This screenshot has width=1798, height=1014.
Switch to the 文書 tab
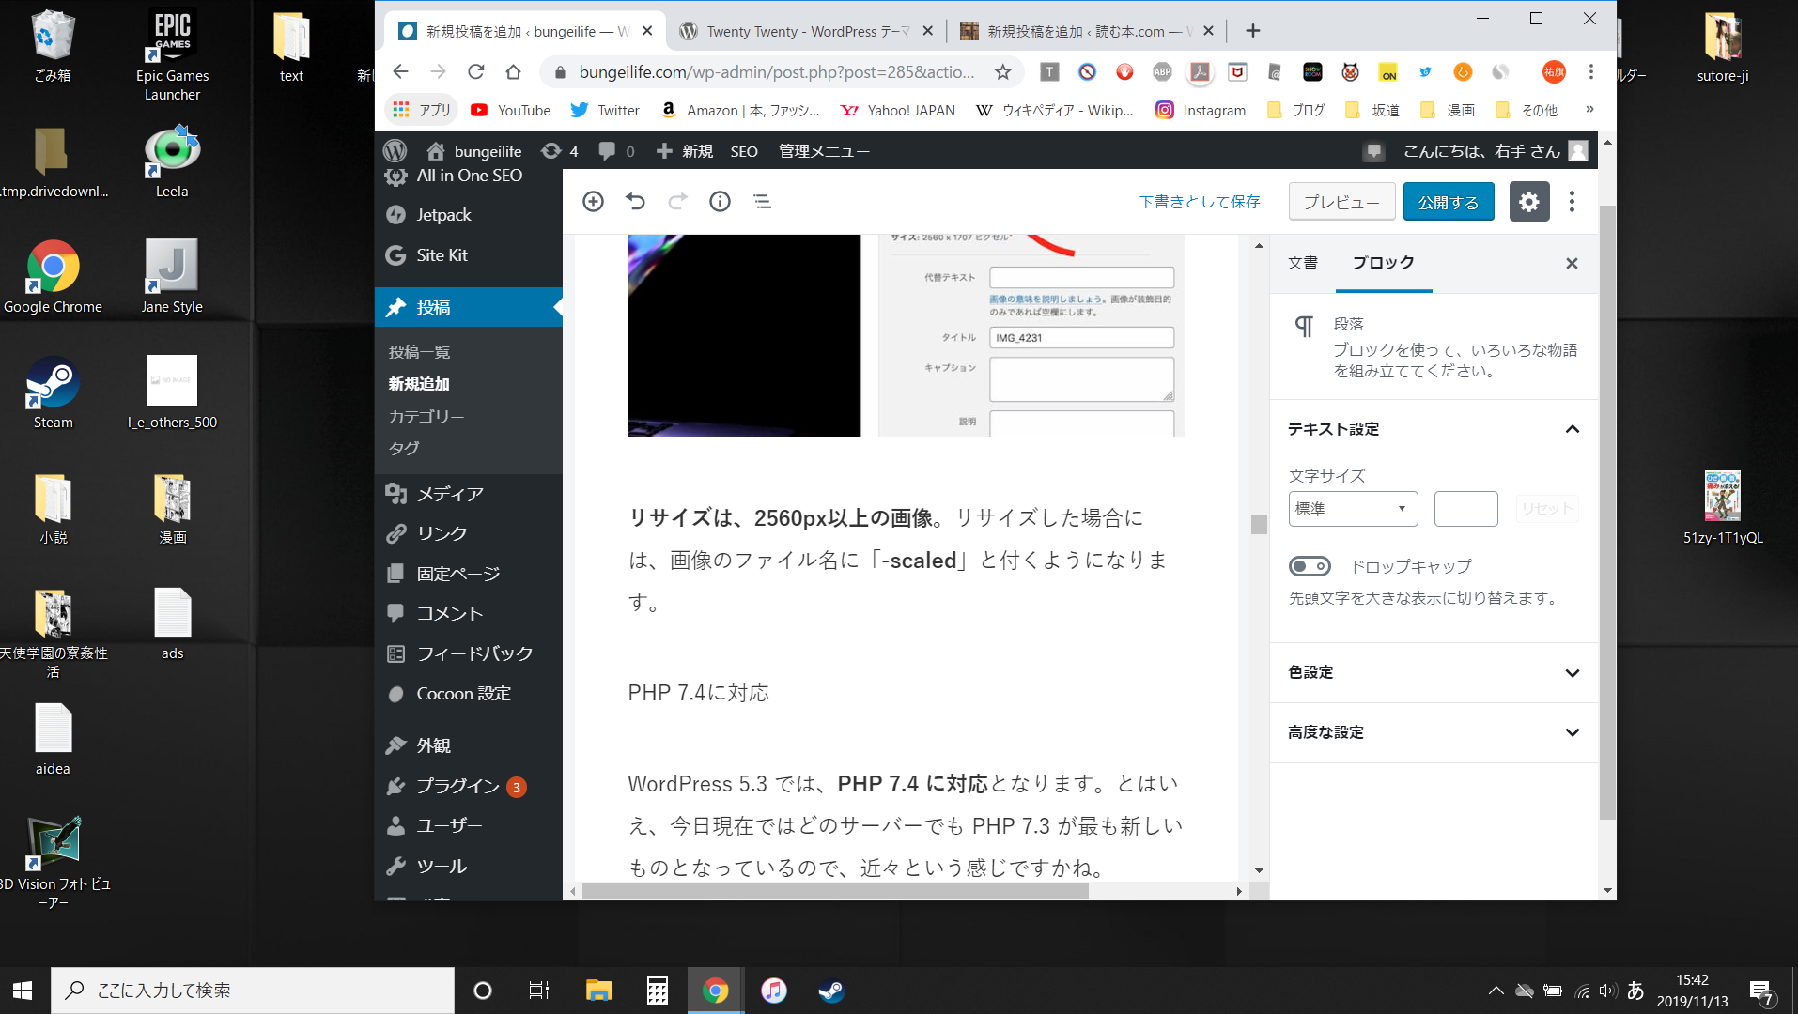(x=1302, y=263)
